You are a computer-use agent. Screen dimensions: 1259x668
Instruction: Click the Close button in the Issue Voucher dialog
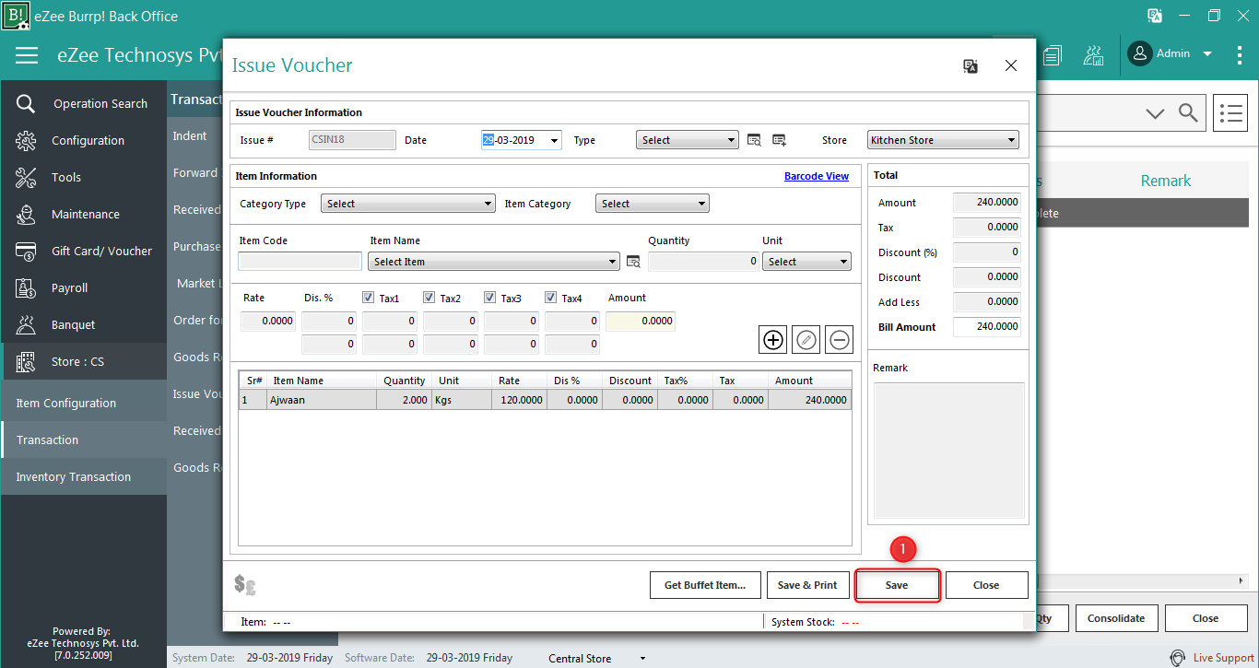coord(986,585)
